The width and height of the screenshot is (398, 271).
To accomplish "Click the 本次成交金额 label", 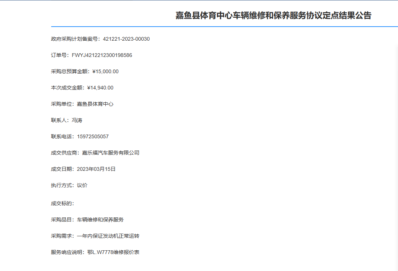I will 68,88.
